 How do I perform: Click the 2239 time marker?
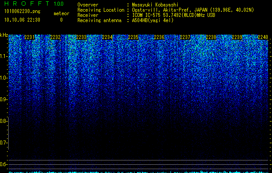tap(237, 37)
